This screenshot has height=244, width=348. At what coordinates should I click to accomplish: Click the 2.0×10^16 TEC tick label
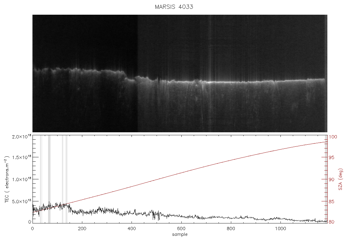click(22, 136)
